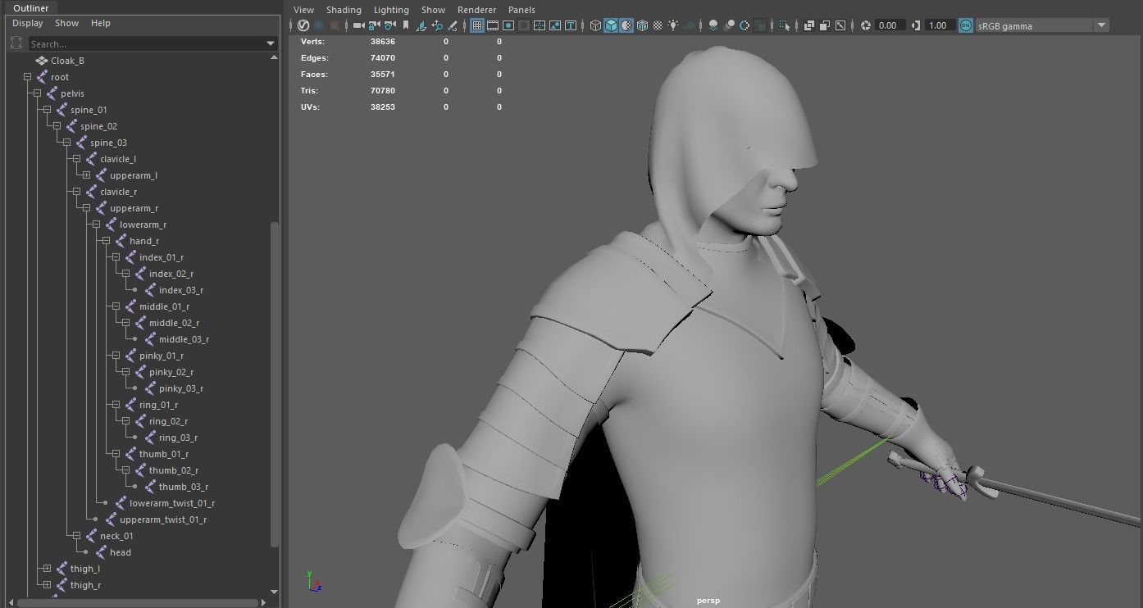This screenshot has width=1143, height=608.
Task: Click the Gamma contrast icon
Action: 916,25
